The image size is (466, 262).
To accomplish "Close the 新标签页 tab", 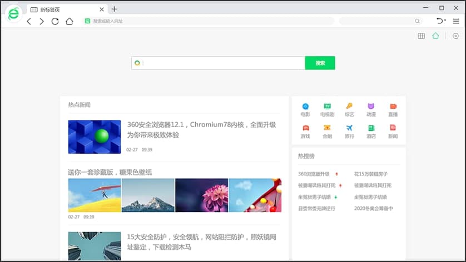I will point(102,9).
